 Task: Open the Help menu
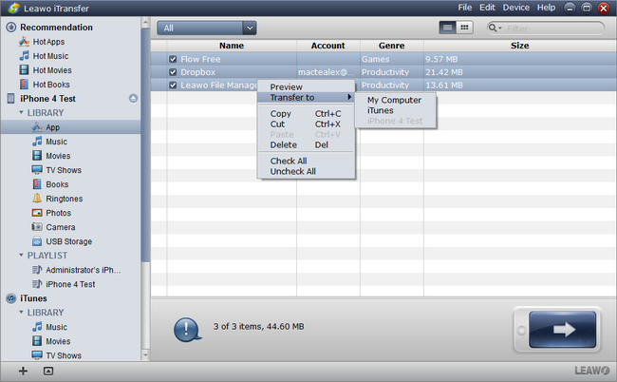546,8
